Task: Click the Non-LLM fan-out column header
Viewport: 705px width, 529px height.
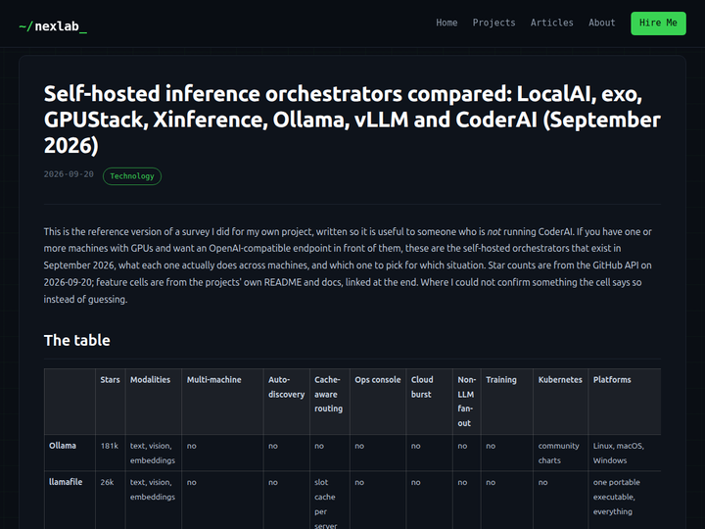Action: coord(466,402)
